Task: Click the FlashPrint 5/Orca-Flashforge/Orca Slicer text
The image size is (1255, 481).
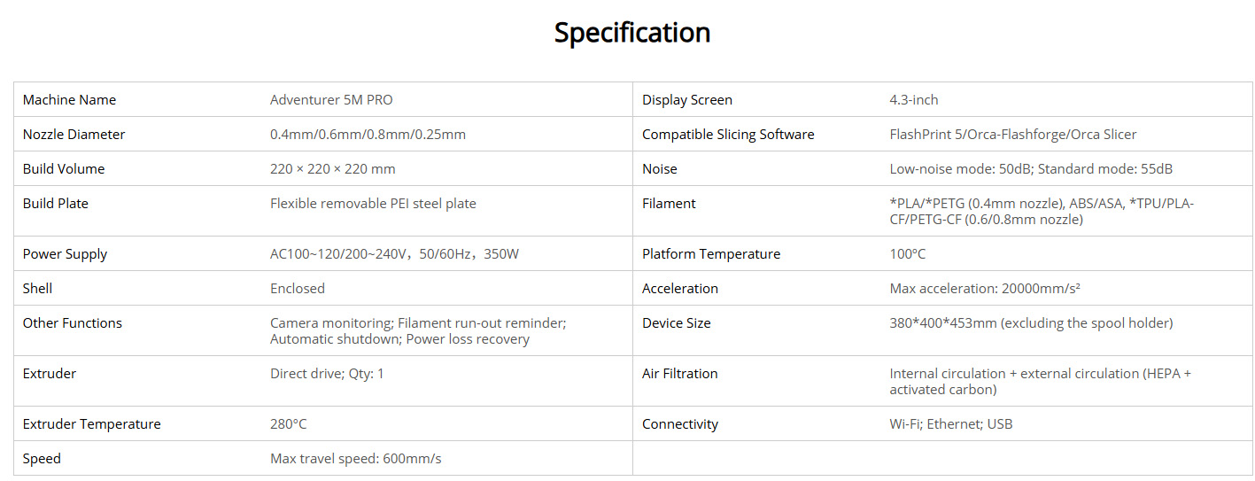Action: (1013, 135)
